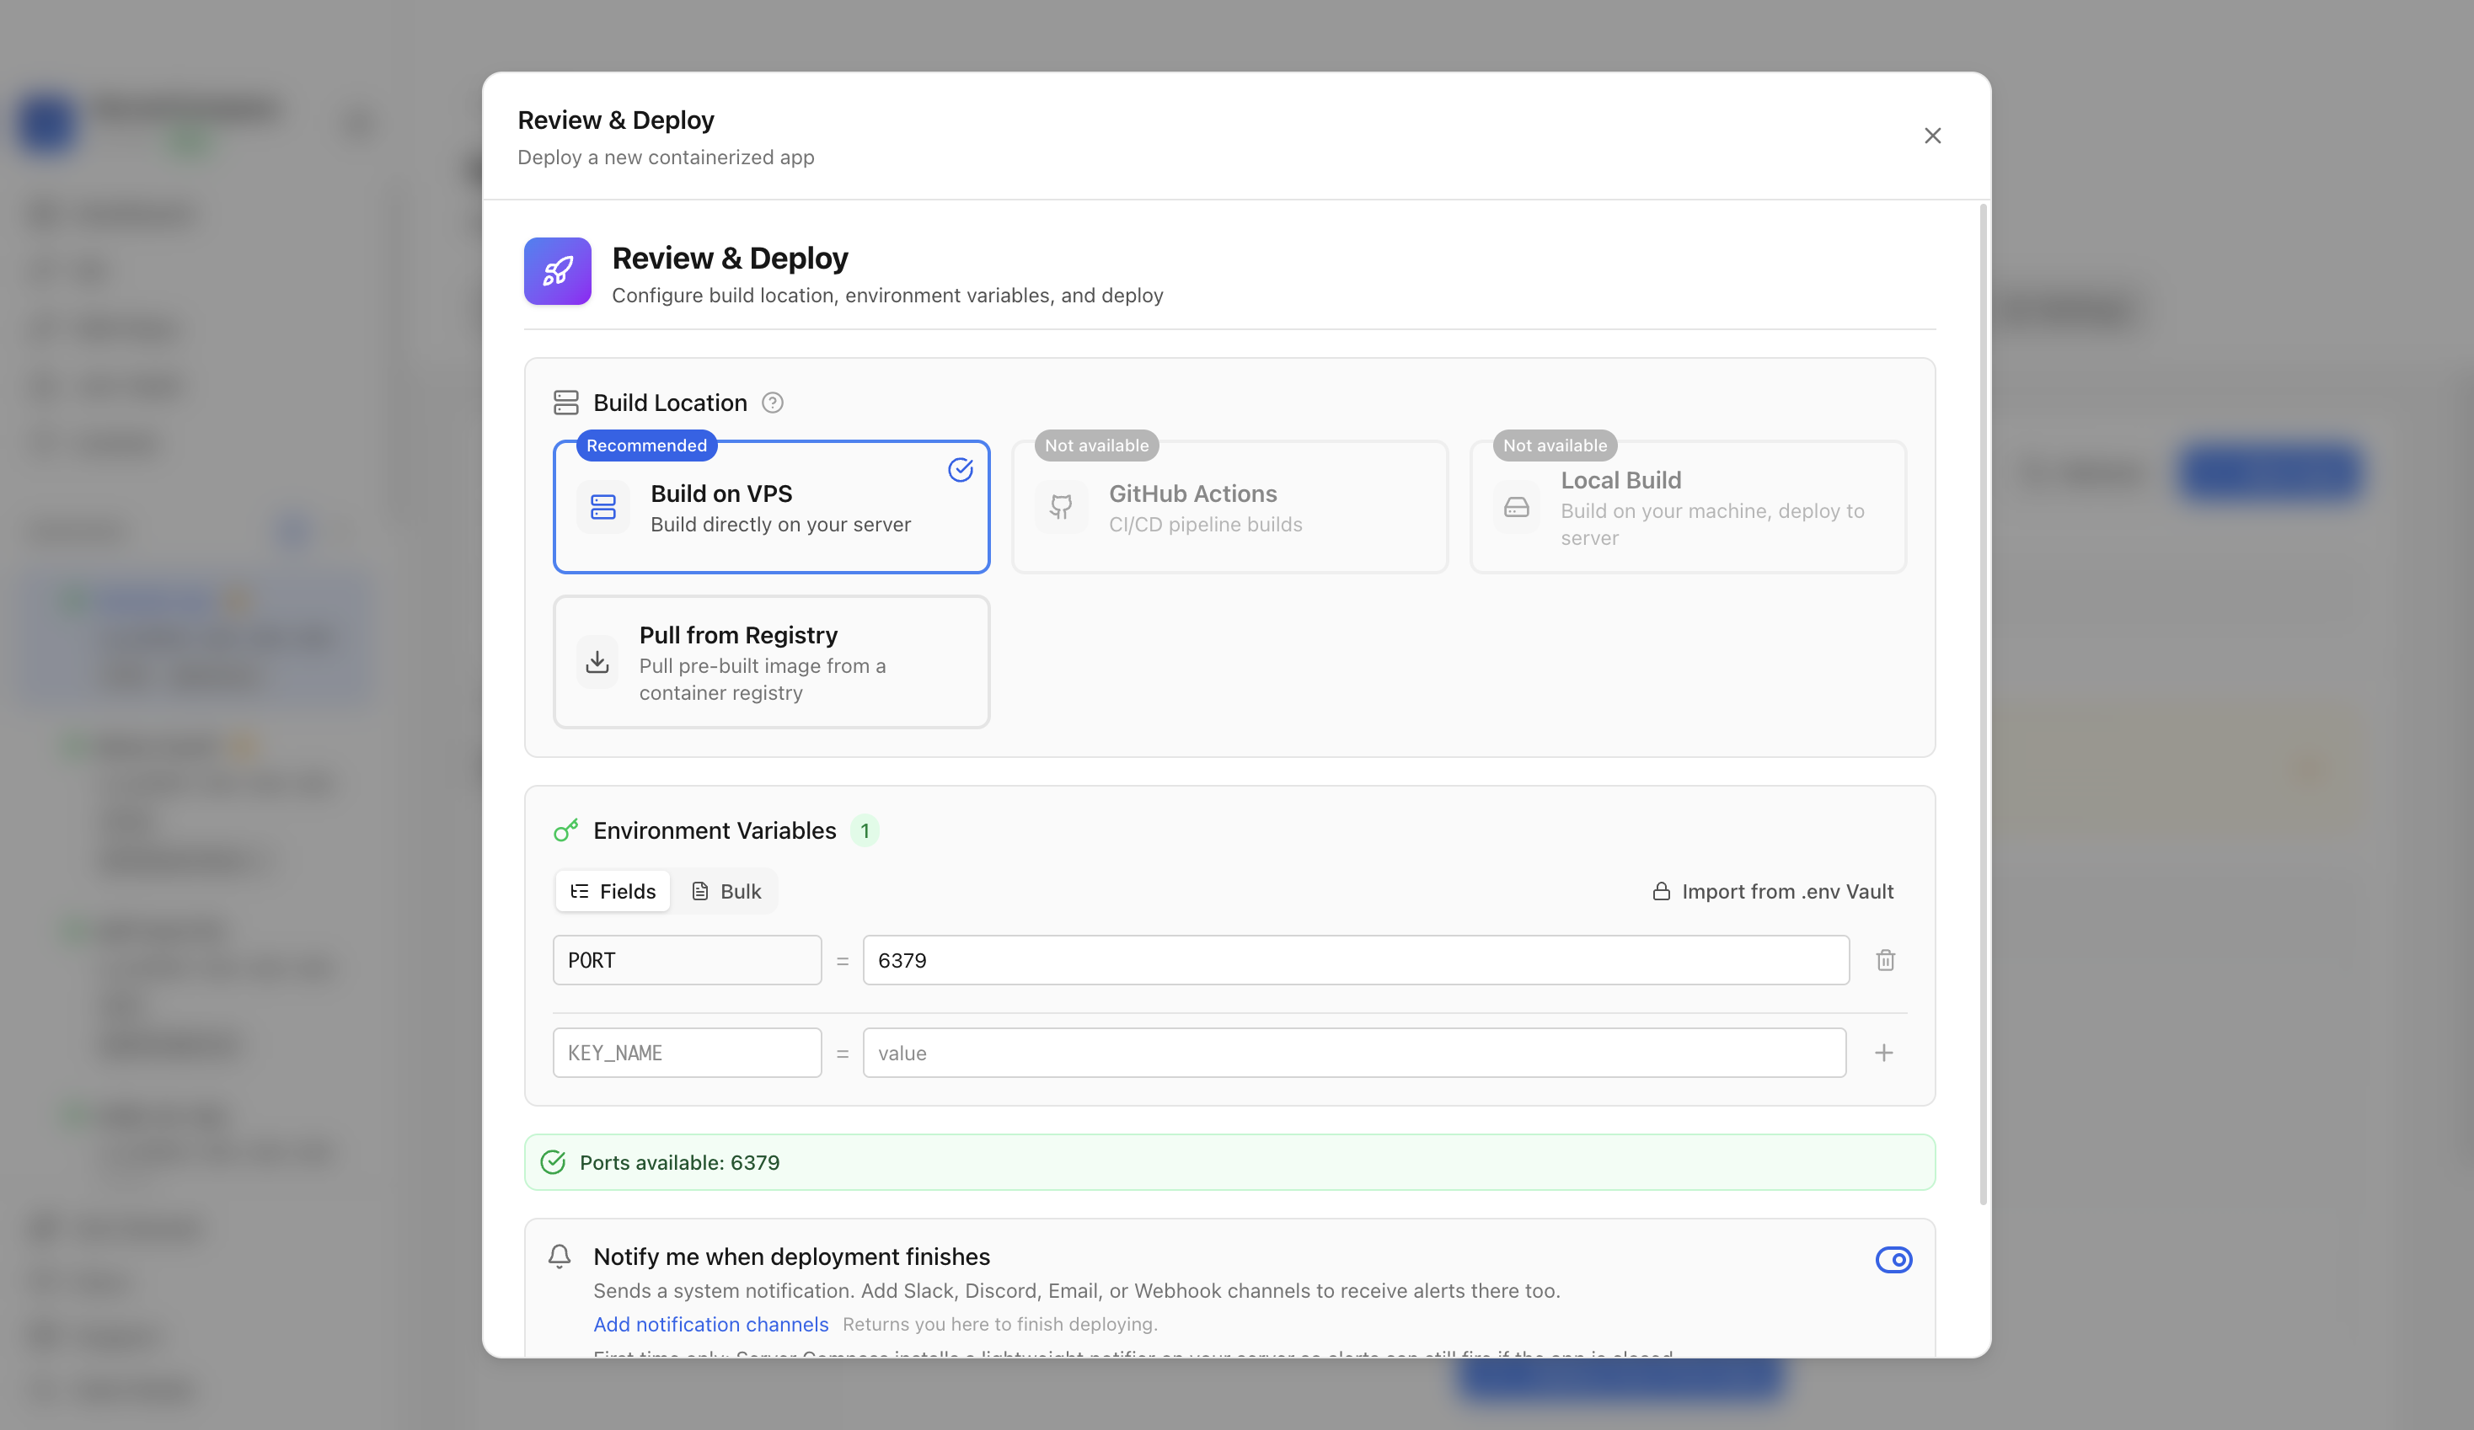
Task: Click the Local Build drive icon
Action: [1517, 508]
